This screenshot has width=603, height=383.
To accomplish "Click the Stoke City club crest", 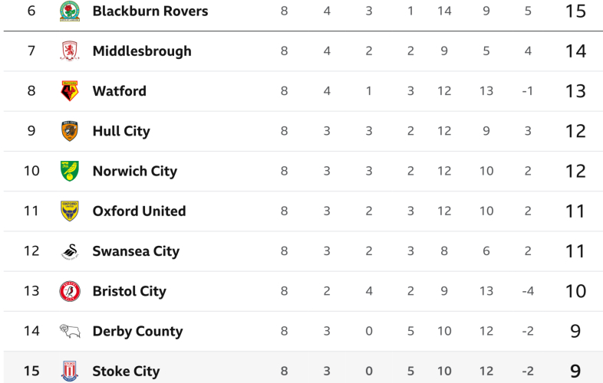I will 70,371.
